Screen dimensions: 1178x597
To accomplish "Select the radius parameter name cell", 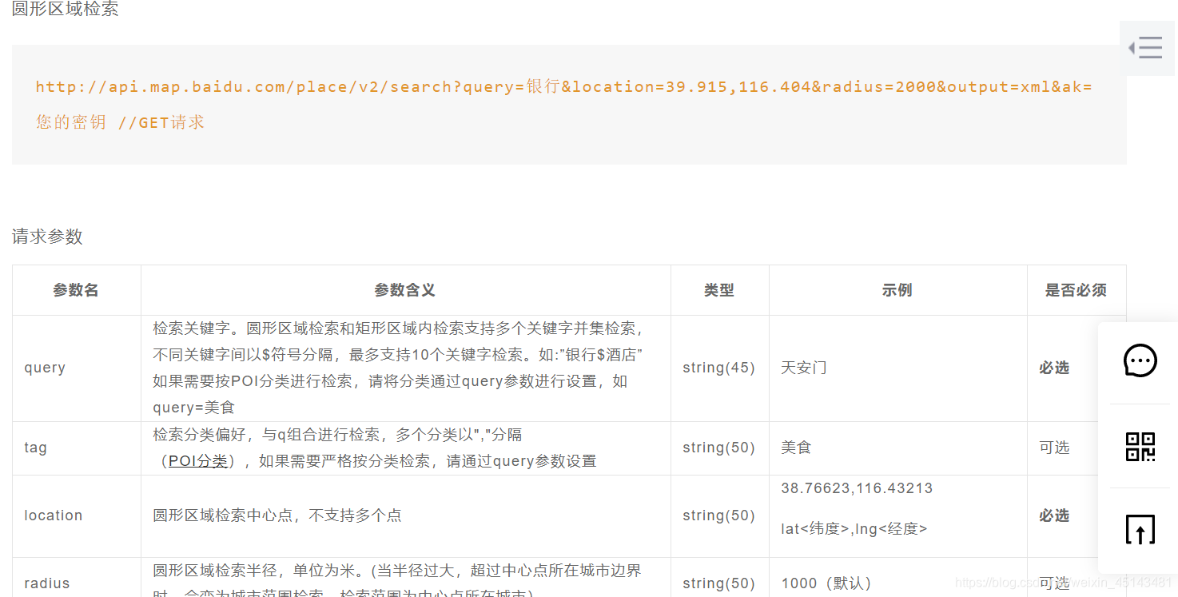I will click(x=77, y=578).
